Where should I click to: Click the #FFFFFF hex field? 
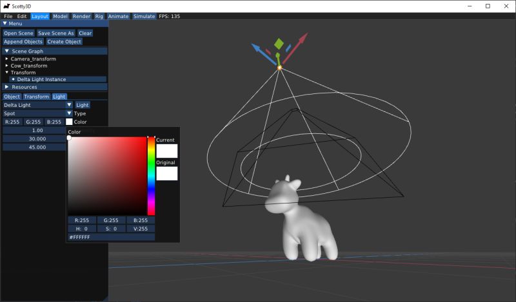[111, 237]
